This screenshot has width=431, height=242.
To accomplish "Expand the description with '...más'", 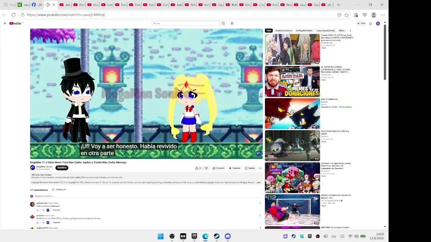I will (258, 183).
